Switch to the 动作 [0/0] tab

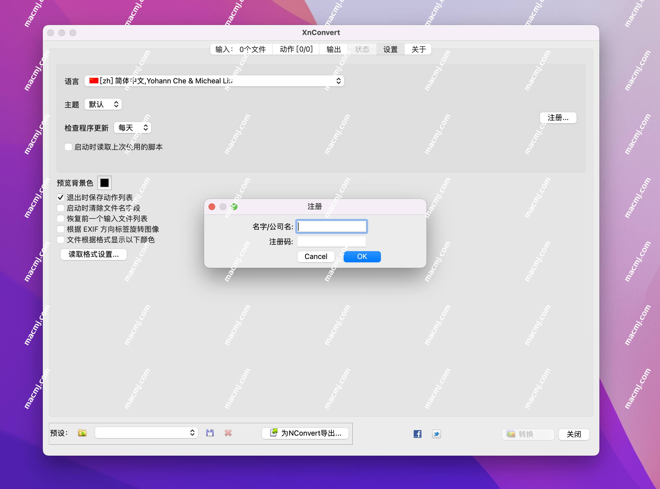coord(296,49)
